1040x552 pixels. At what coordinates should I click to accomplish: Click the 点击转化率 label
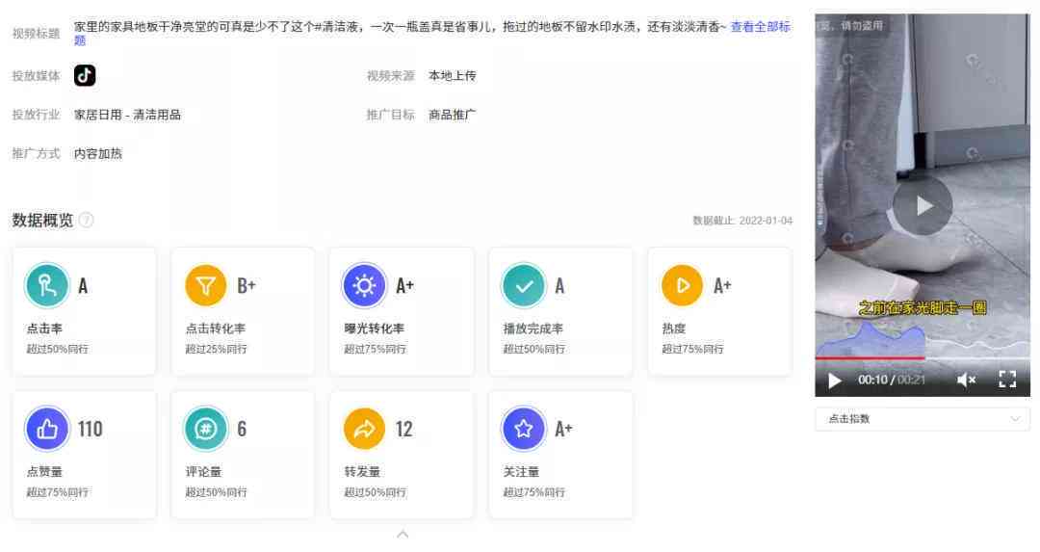[216, 329]
